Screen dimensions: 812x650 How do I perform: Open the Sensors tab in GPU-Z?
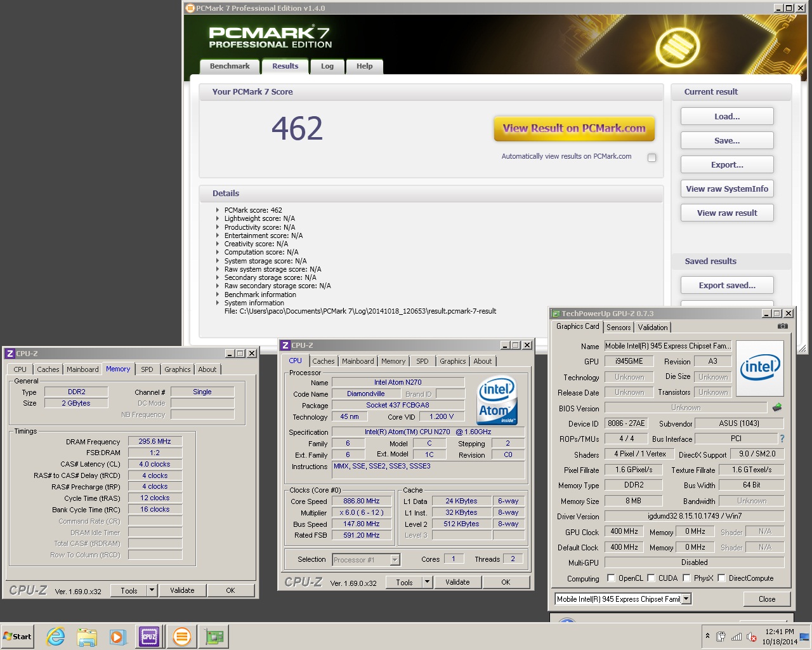[x=619, y=328]
